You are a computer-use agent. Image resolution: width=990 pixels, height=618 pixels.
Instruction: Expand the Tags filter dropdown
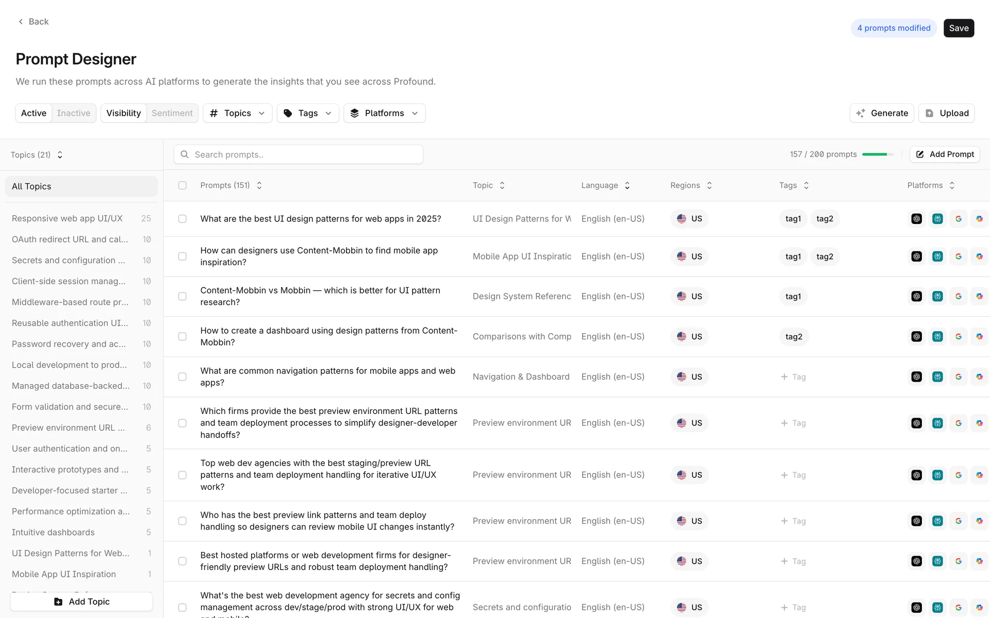[308, 113]
